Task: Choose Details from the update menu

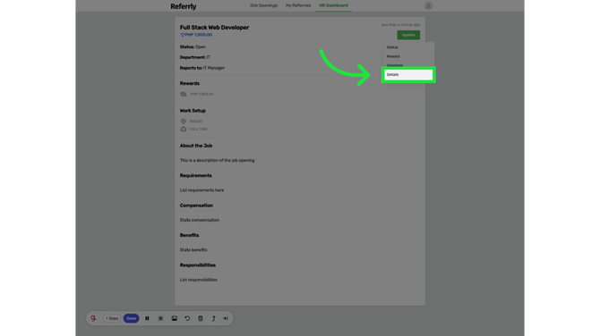Action: coord(408,75)
